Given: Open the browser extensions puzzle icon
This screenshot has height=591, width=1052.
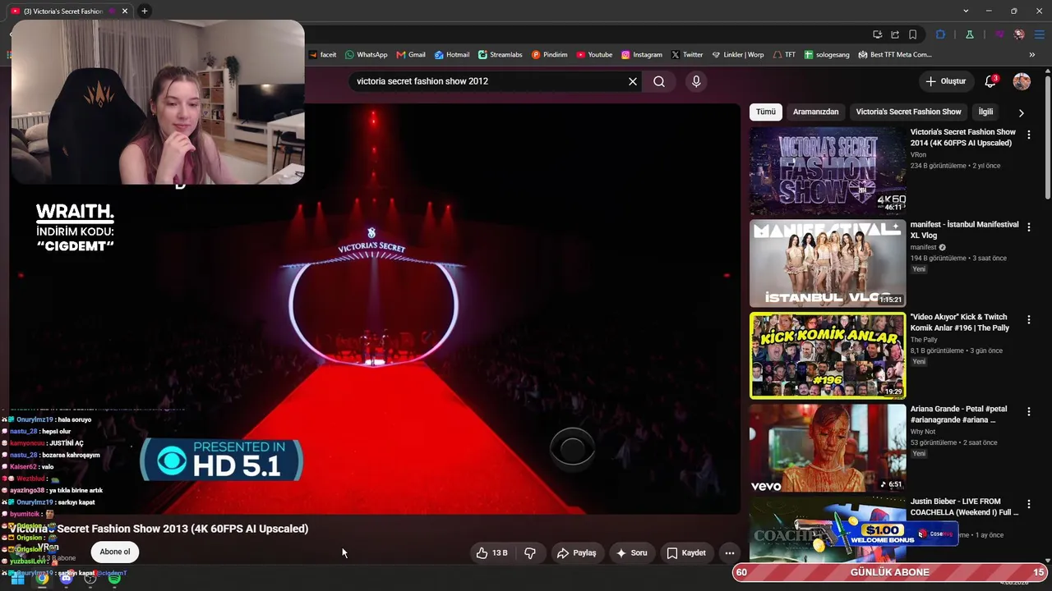Looking at the screenshot, I should pos(941,34).
